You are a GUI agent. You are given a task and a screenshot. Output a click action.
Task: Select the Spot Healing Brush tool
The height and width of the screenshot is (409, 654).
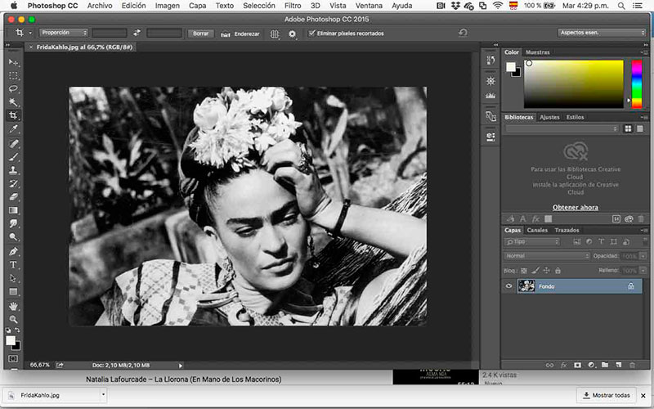click(13, 144)
